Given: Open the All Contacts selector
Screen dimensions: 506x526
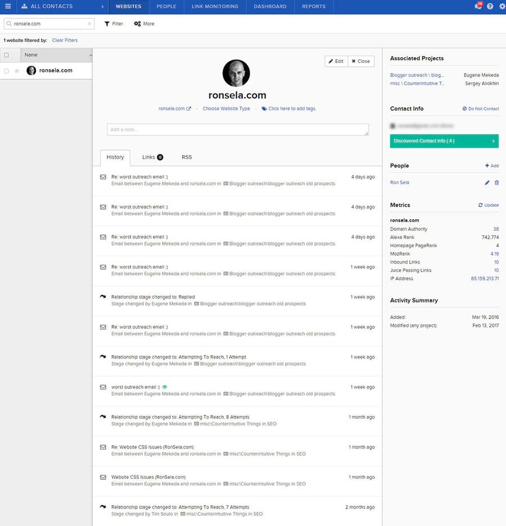Looking at the screenshot, I should point(62,6).
